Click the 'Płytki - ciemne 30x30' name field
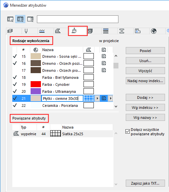 62,99
